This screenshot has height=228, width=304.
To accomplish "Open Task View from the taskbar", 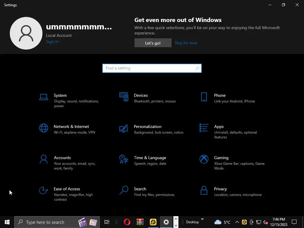I will click(107, 222).
